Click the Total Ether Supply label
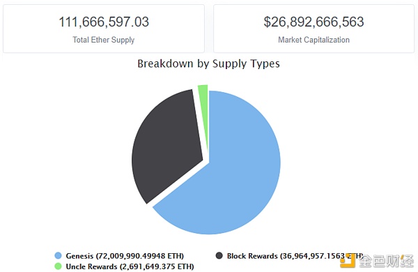This screenshot has width=418, height=272. click(103, 40)
